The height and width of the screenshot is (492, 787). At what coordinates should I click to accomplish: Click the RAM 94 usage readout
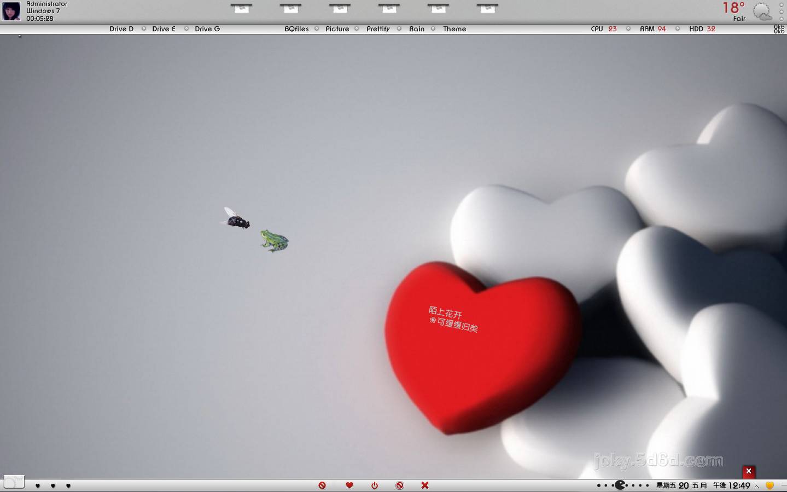click(653, 29)
